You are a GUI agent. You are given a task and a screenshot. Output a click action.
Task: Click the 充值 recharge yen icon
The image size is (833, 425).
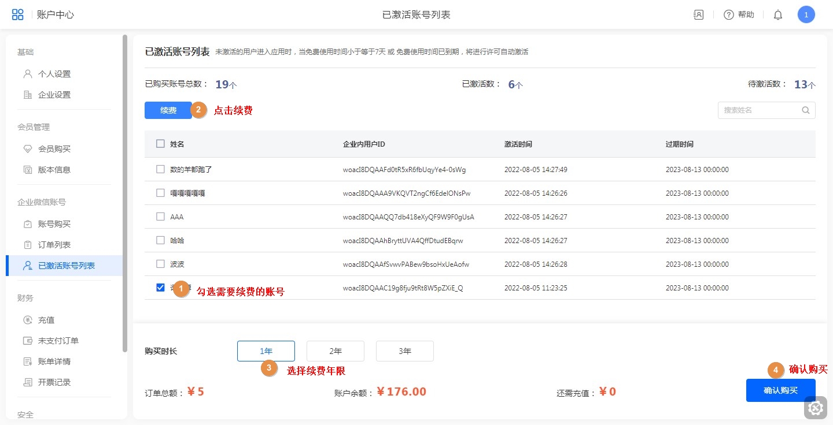point(28,320)
